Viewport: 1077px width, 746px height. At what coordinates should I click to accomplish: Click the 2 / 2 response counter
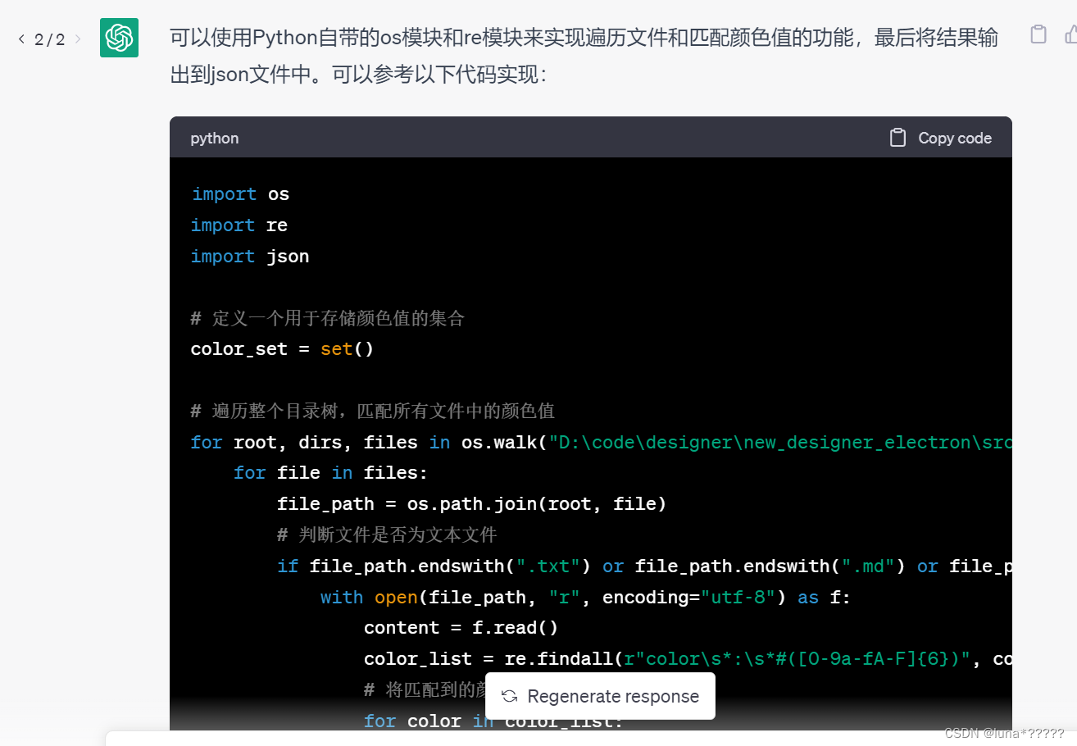coord(50,39)
